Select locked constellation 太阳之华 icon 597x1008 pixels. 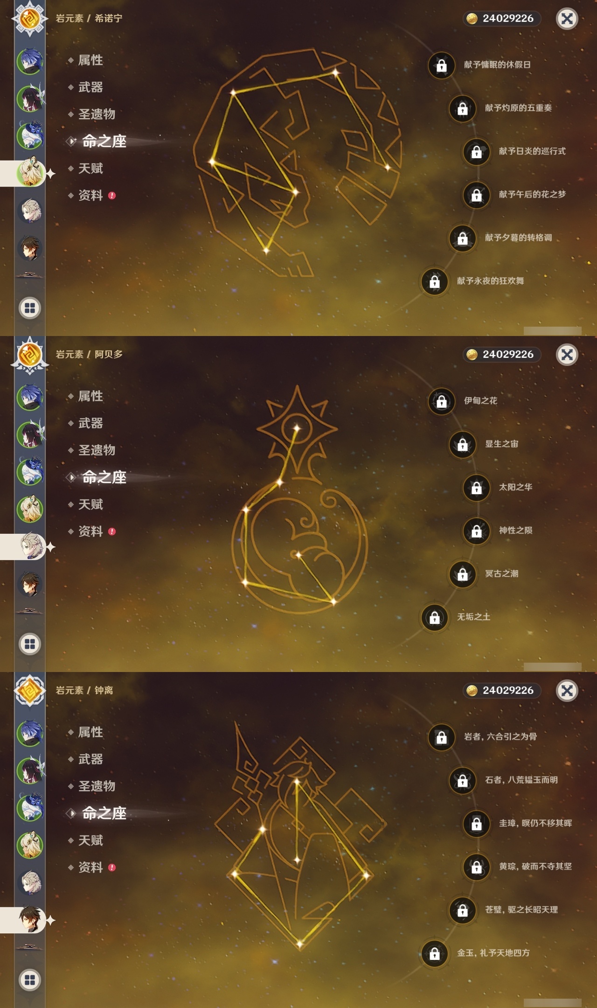(x=476, y=488)
